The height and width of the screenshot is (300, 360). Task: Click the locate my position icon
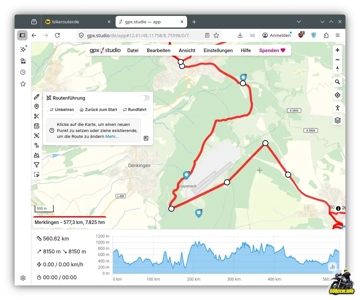pos(337,95)
